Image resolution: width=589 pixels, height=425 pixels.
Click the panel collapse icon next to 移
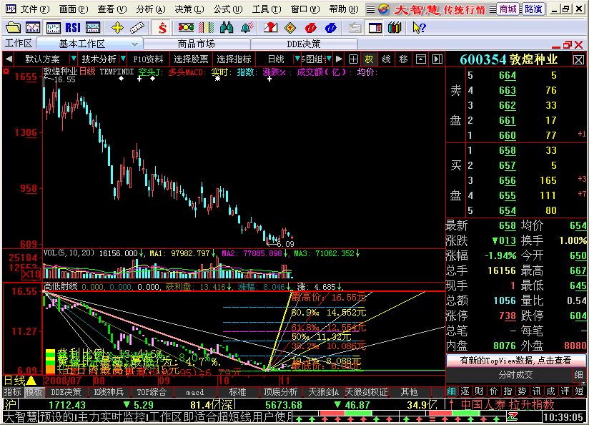421,59
